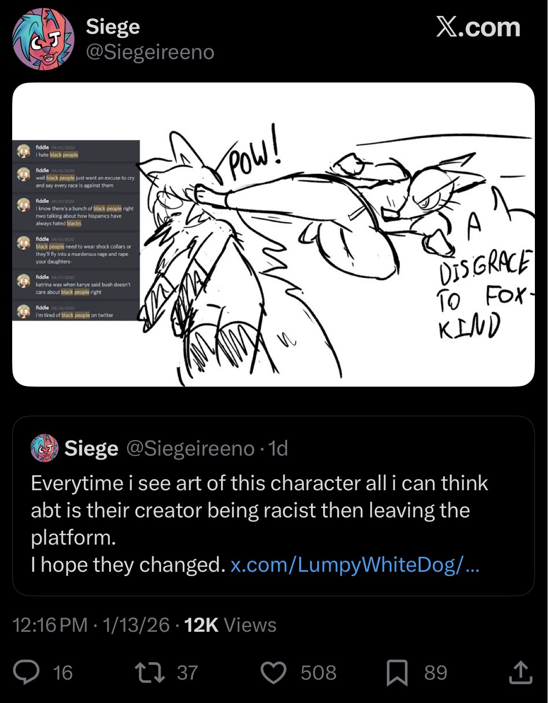Like the post with the heart icon
This screenshot has width=548, height=703.
click(273, 673)
